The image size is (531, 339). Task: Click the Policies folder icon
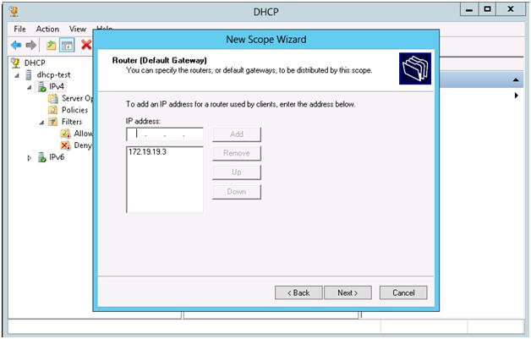52,110
